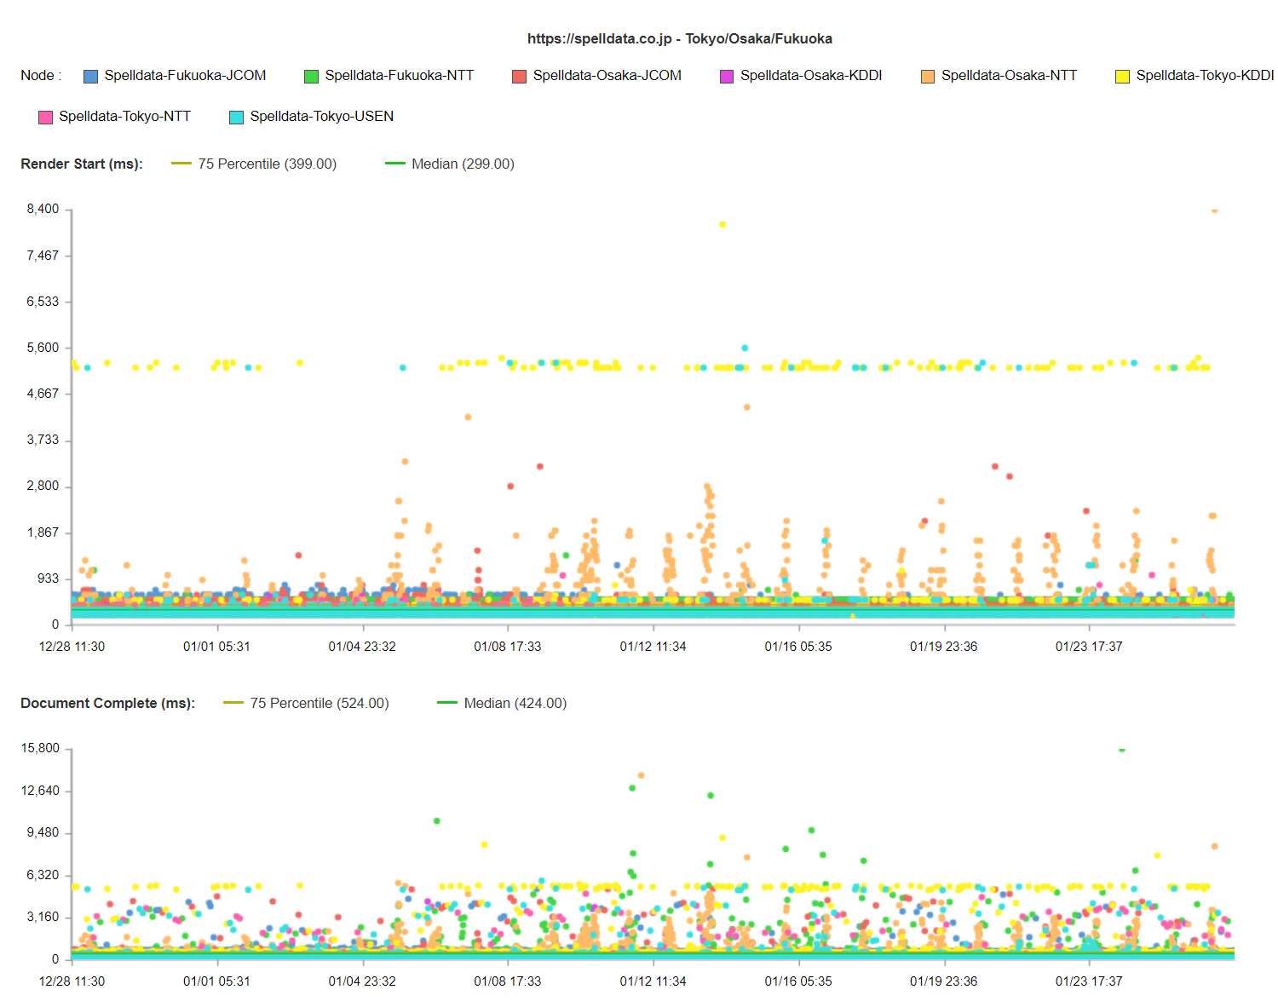Image resolution: width=1278 pixels, height=1007 pixels.
Task: Click the https://spelldata.co.jp chart title
Action: 679,39
